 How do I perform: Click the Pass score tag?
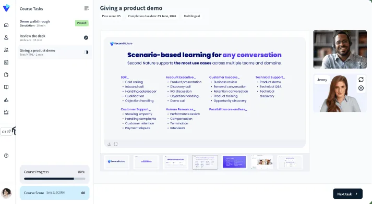click(111, 16)
